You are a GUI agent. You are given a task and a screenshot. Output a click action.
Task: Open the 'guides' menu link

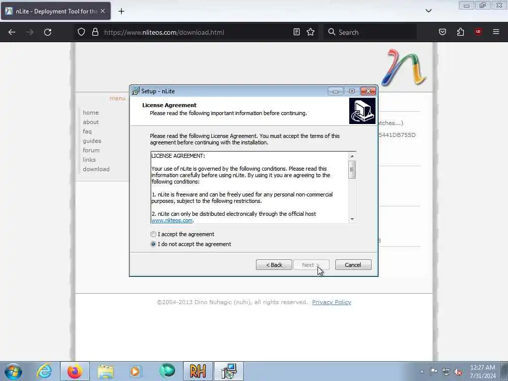pyautogui.click(x=92, y=141)
